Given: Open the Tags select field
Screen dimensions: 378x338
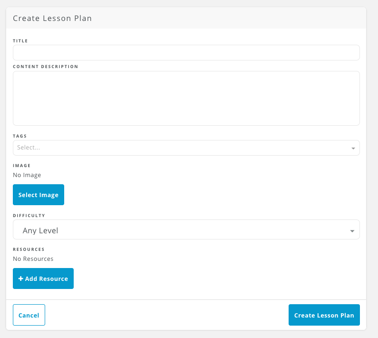Looking at the screenshot, I should click(x=186, y=148).
